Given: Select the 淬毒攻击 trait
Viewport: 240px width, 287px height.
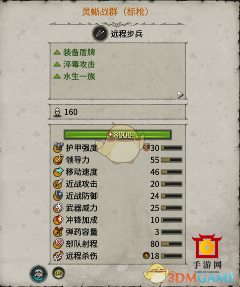Looking at the screenshot, I should pyautogui.click(x=79, y=64).
